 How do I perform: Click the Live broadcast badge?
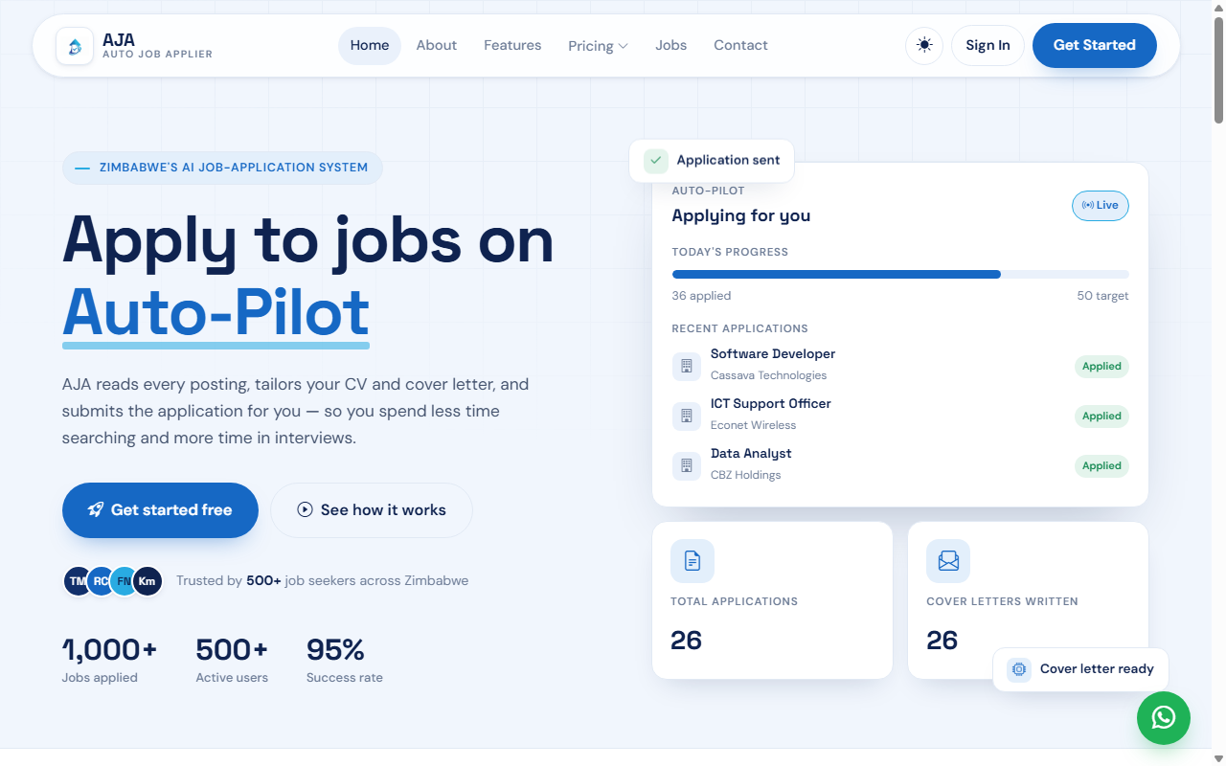coord(1101,206)
